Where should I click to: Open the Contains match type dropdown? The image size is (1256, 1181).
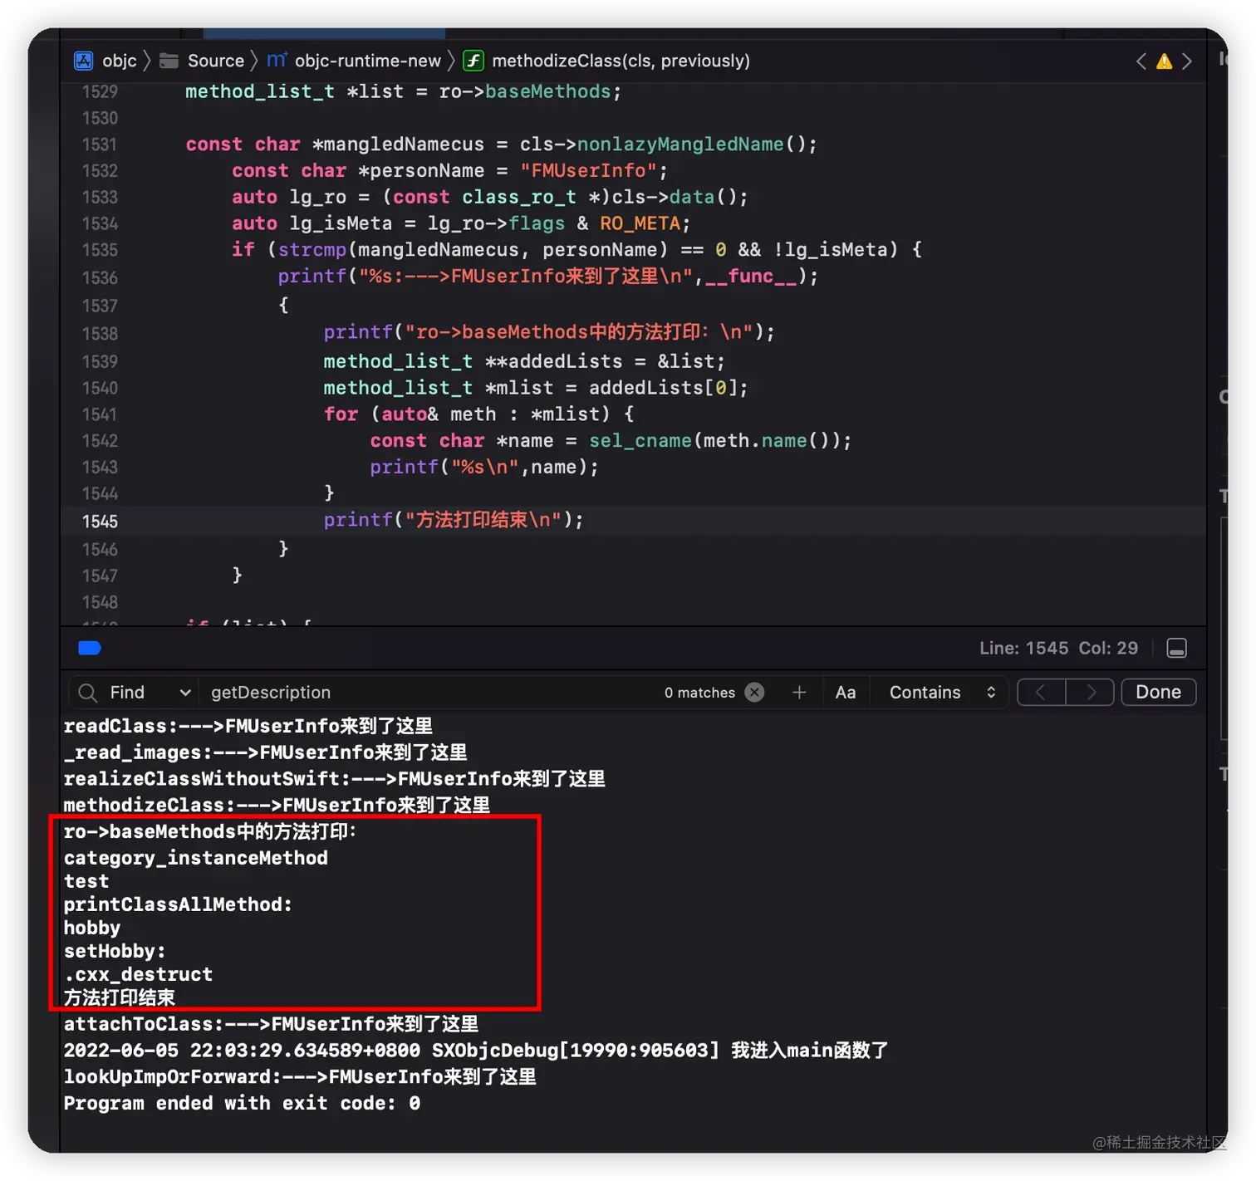pyautogui.click(x=943, y=693)
